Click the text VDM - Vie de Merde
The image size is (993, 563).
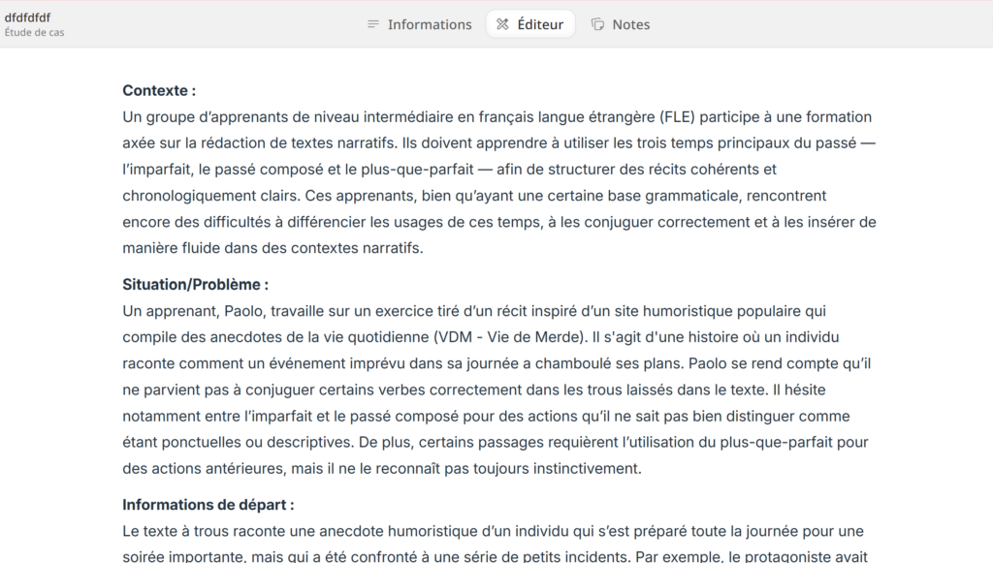point(506,337)
